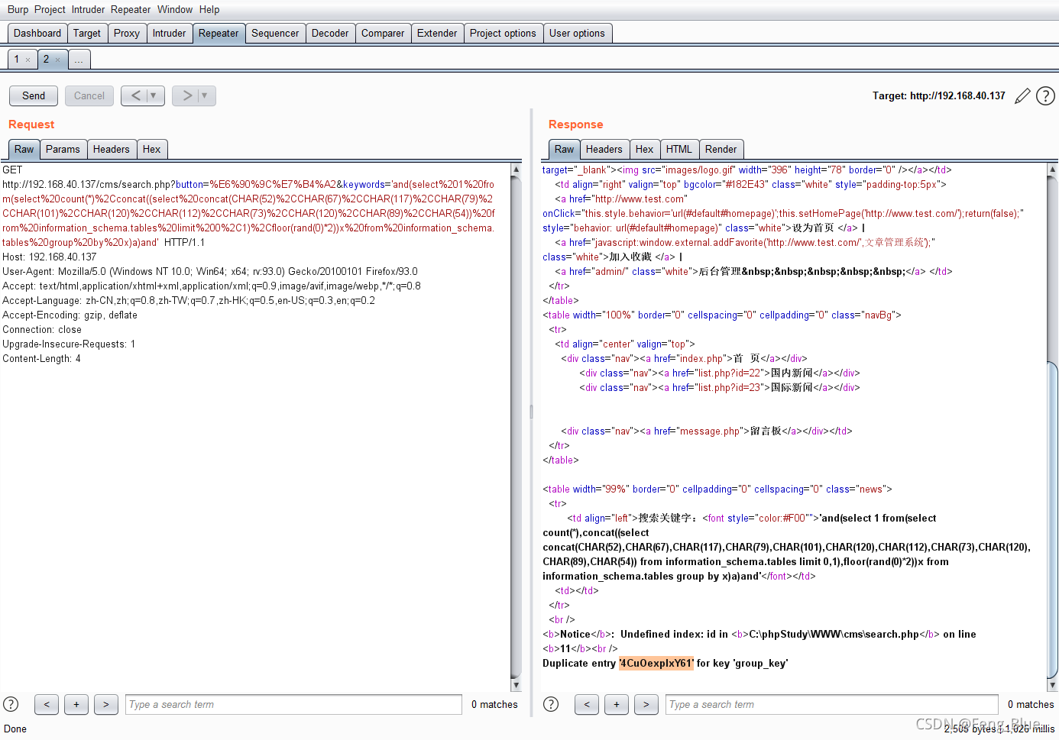Switch to the Target tab
This screenshot has width=1059, height=740.
click(87, 33)
